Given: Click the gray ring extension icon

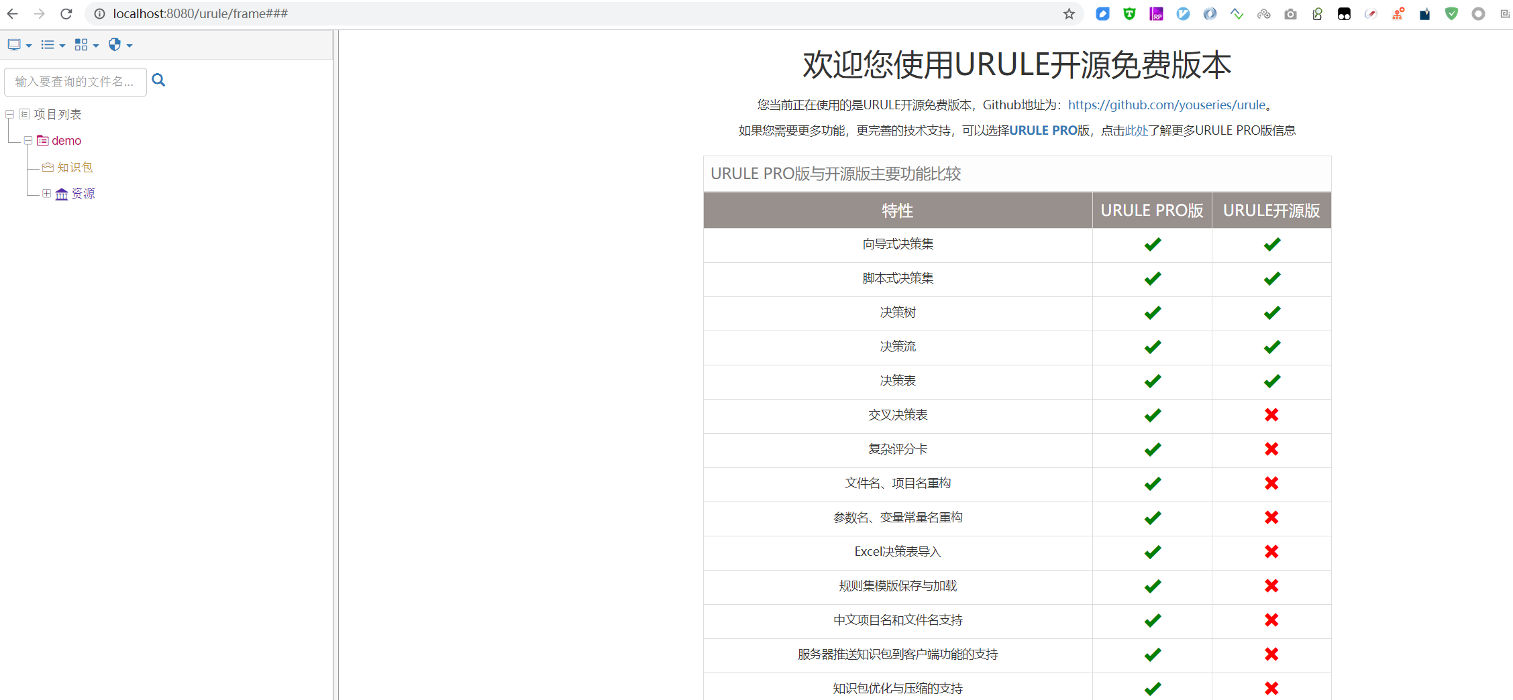Looking at the screenshot, I should pyautogui.click(x=1478, y=13).
